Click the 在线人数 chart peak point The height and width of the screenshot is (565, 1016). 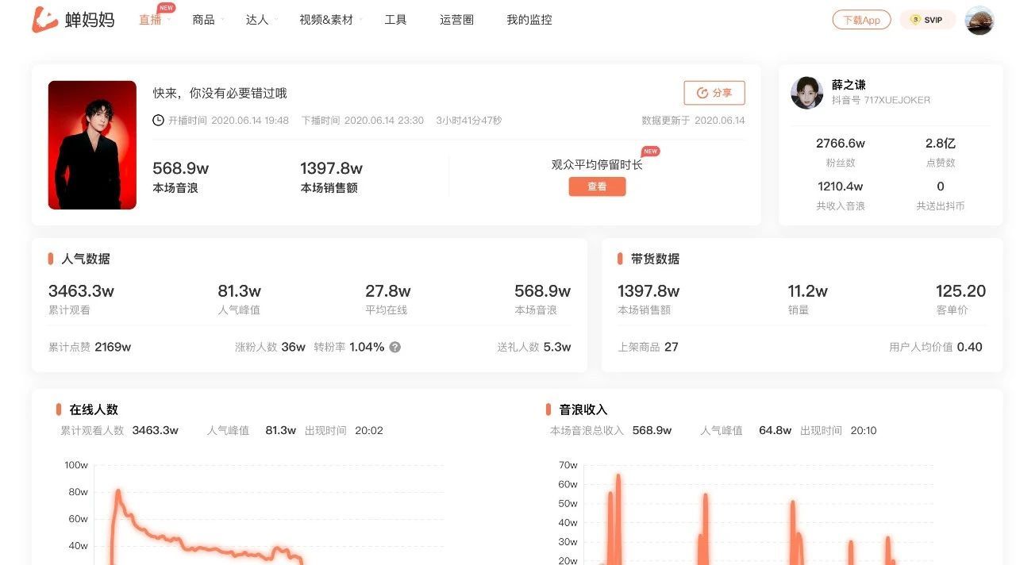[118, 491]
